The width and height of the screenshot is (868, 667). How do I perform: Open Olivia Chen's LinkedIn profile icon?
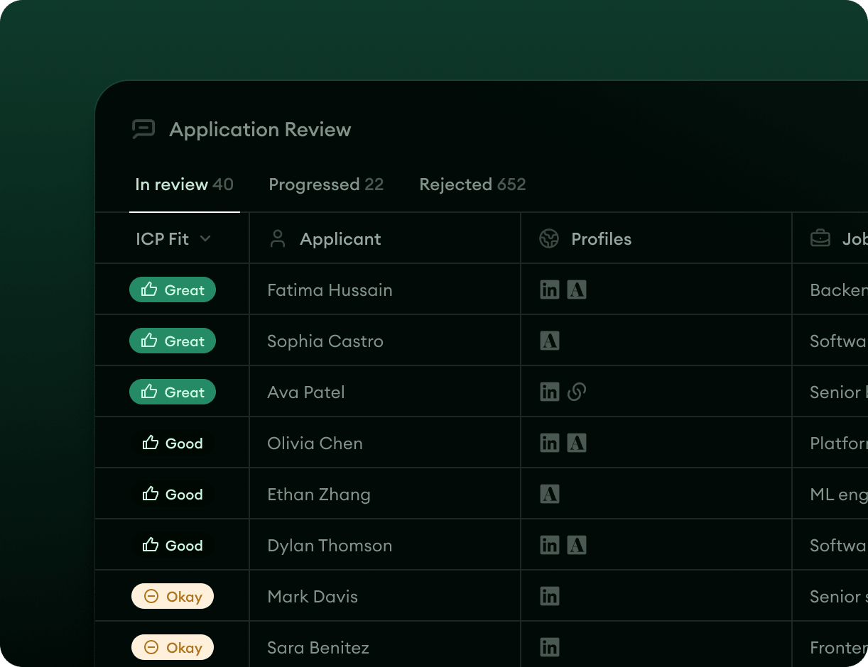pyautogui.click(x=550, y=443)
